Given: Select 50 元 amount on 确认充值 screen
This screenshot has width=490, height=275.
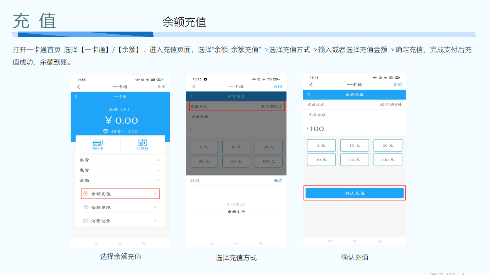Looking at the screenshot, I should tap(355, 160).
